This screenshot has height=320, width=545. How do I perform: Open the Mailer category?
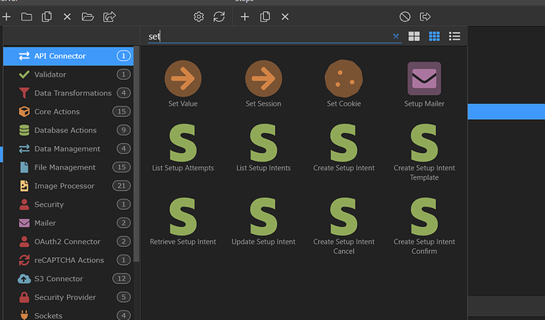(69, 223)
